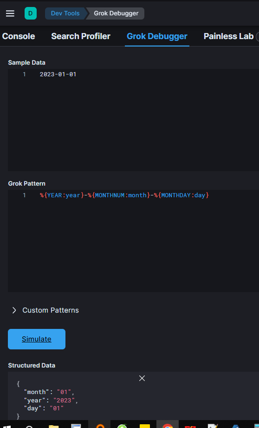Click the MONTHDAY:day pattern token
Viewport: 259px width, 428px height.
[181, 195]
